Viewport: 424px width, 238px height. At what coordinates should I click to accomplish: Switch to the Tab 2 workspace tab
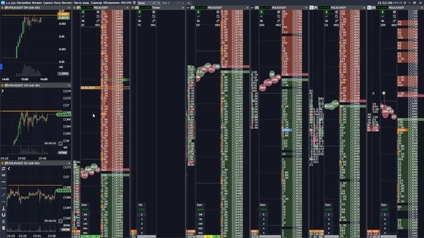tap(166, 3)
